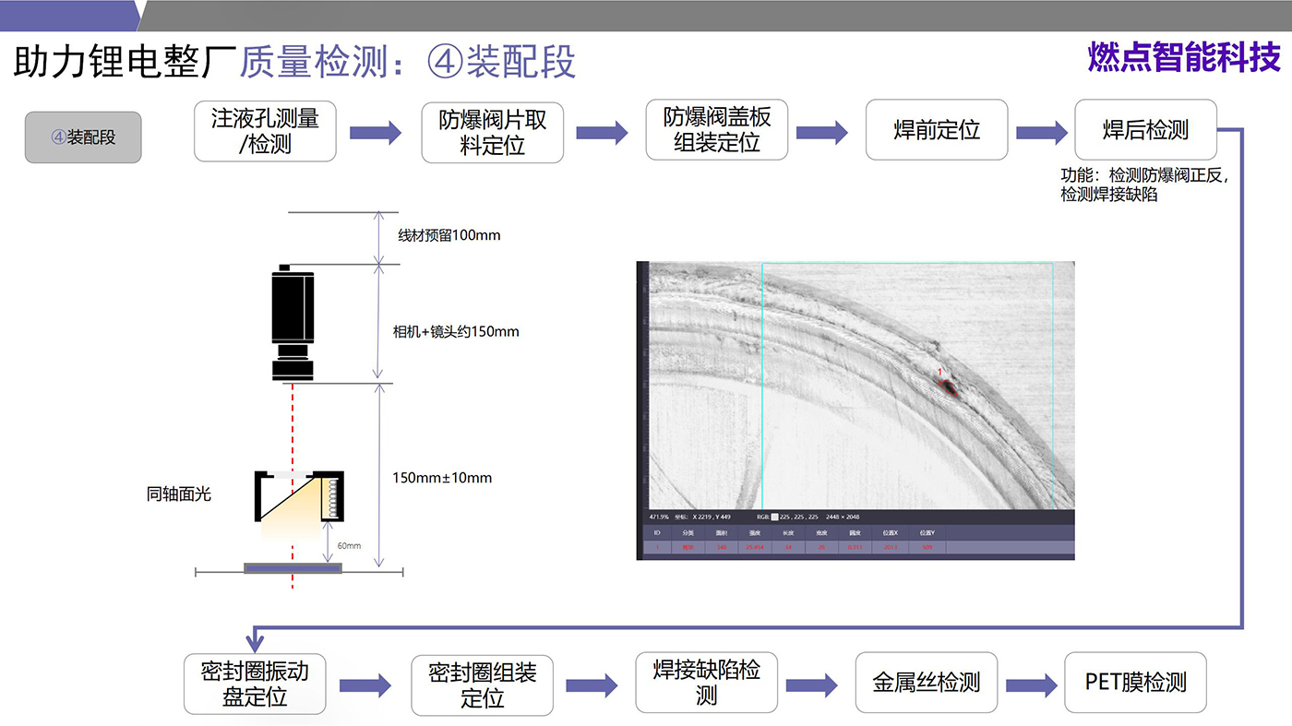Select the 防爆阀盖板组装定位 step box

coord(716,130)
